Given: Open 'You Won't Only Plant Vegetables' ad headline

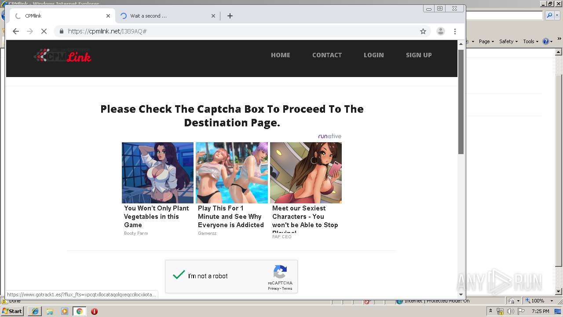Looking at the screenshot, I should [x=156, y=216].
